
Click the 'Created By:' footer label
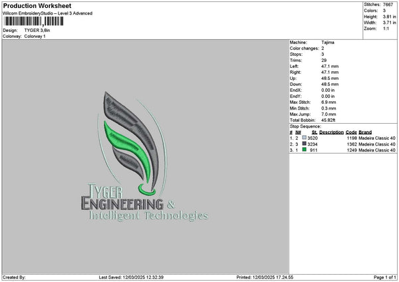[x=14, y=277]
